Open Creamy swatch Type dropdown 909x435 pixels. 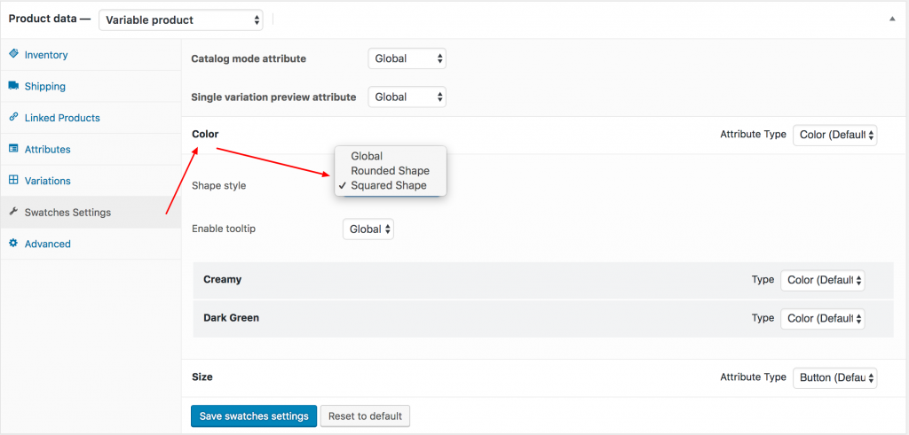(822, 280)
